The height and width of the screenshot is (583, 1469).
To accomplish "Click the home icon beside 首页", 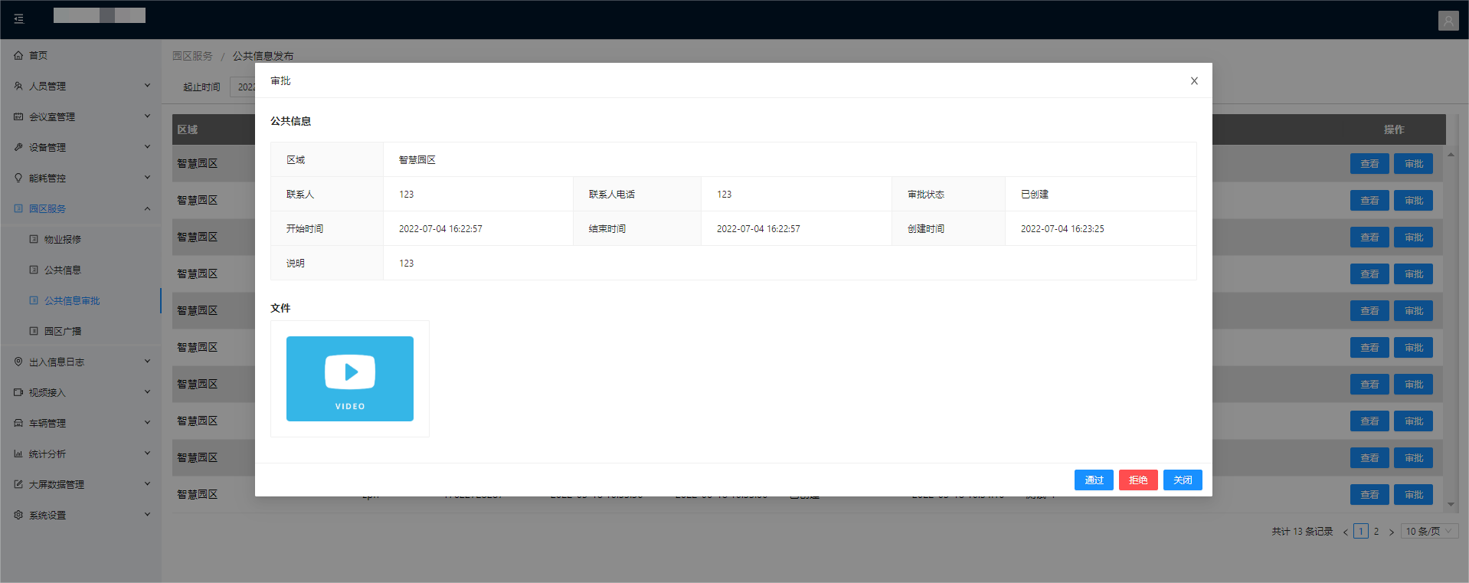I will 18,55.
